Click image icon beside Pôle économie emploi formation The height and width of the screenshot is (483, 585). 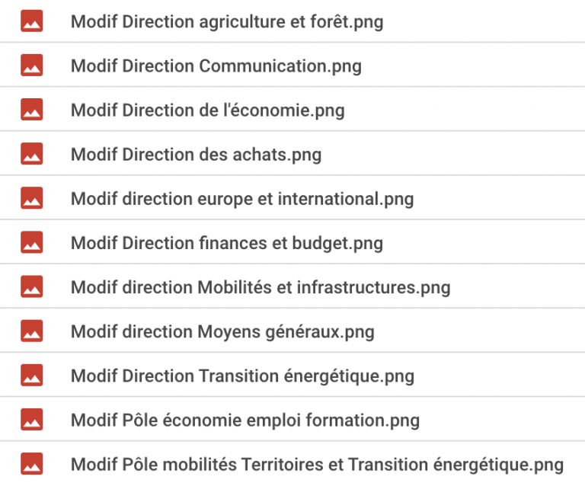click(x=32, y=419)
